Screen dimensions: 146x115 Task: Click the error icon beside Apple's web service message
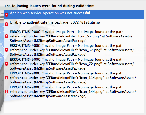click(7, 15)
